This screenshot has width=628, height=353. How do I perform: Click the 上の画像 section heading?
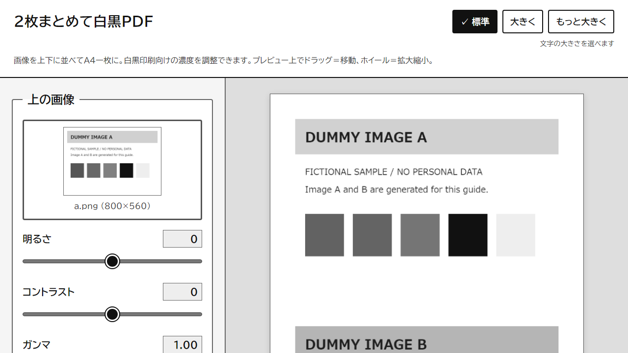[51, 100]
